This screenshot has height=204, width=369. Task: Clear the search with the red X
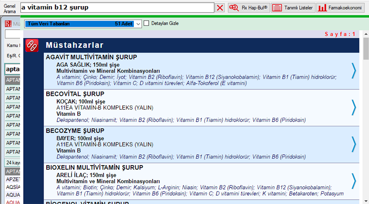pos(220,8)
